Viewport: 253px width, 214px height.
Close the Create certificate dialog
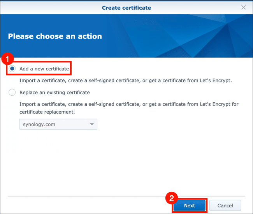244,7
